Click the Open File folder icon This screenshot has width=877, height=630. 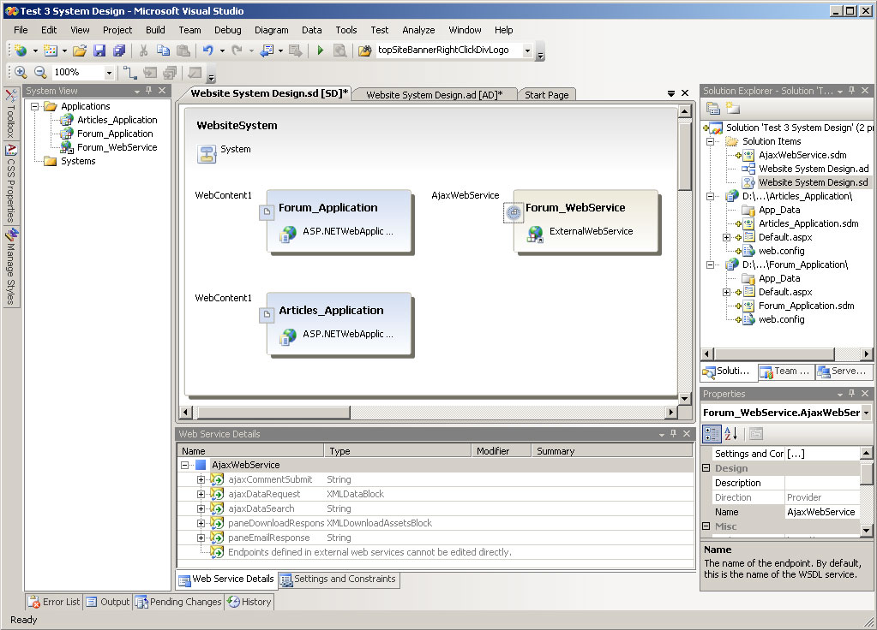pyautogui.click(x=80, y=51)
